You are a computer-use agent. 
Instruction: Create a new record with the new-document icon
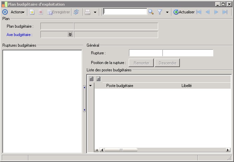(32, 12)
